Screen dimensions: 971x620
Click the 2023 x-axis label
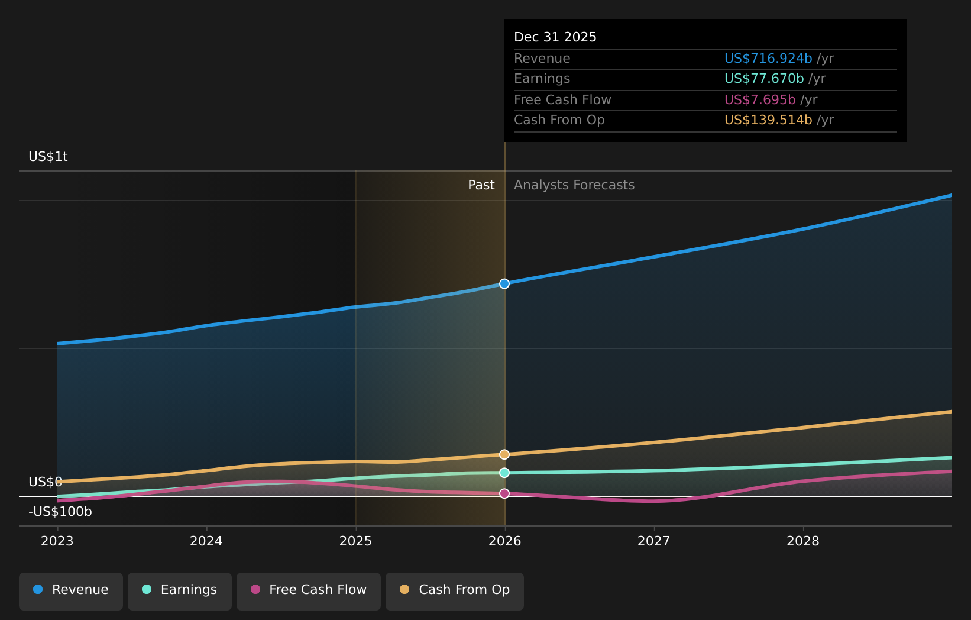pyautogui.click(x=57, y=541)
